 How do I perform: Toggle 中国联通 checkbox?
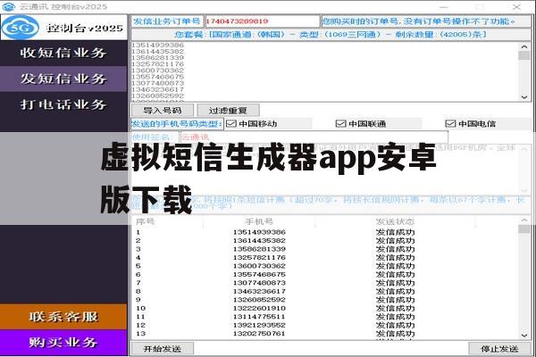coord(341,124)
